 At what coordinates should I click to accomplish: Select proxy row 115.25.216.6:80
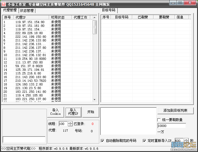pos(47,73)
